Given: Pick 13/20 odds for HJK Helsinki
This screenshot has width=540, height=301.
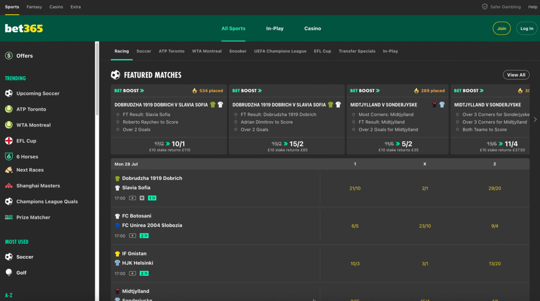Looking at the screenshot, I should [495, 264].
